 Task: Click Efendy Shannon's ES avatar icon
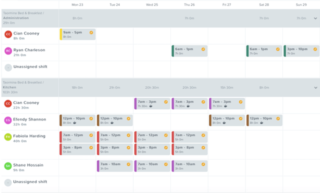[x=8, y=120]
